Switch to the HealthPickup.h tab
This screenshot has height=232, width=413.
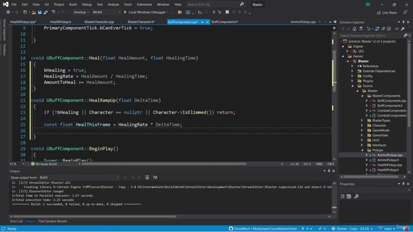[60, 22]
